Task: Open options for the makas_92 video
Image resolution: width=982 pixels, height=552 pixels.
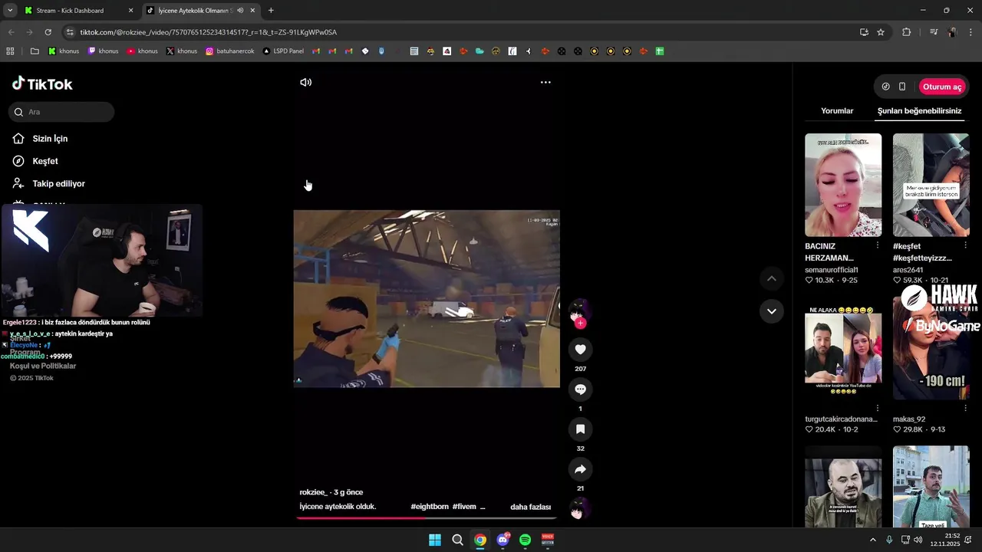Action: [x=965, y=408]
